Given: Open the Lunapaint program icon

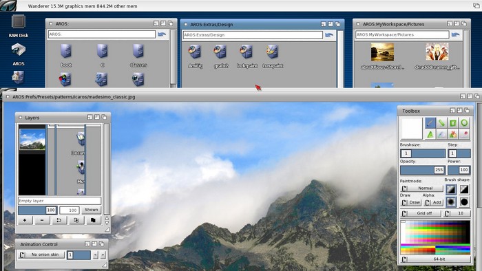Looking at the screenshot, I should pos(273,56).
